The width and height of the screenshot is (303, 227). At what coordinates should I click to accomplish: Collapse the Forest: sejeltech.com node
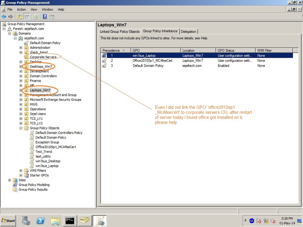pos(4,29)
